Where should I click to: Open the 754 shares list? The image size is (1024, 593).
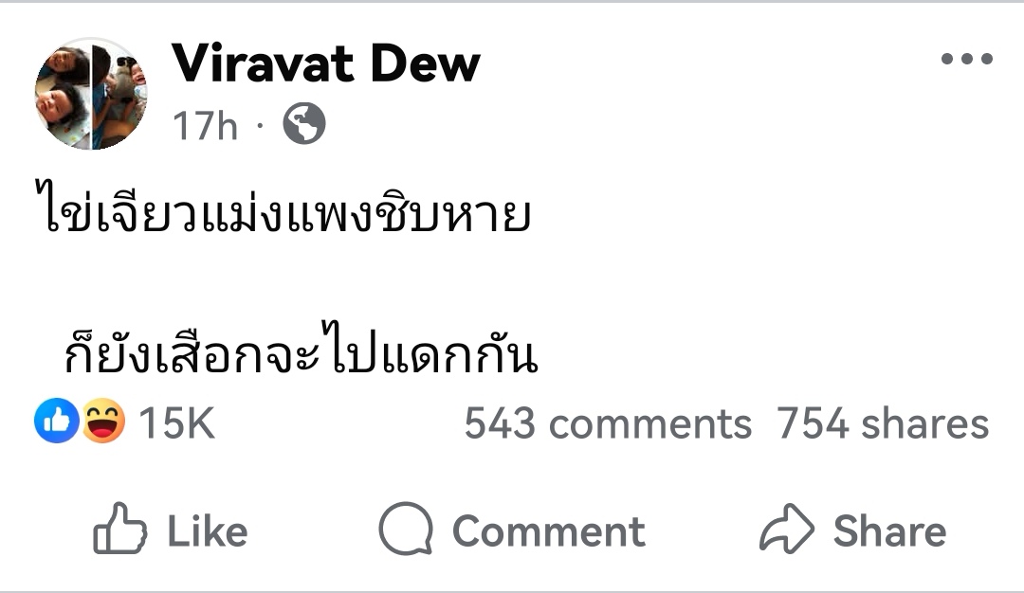pos(882,423)
